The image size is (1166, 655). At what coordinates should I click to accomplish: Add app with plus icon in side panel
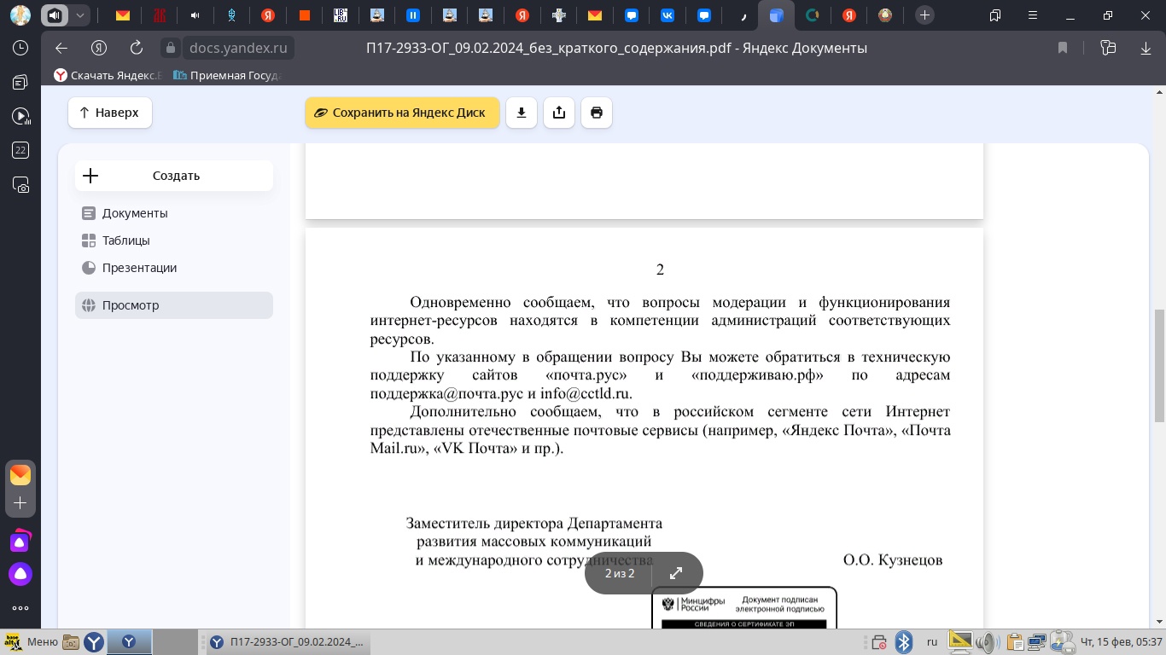click(20, 503)
